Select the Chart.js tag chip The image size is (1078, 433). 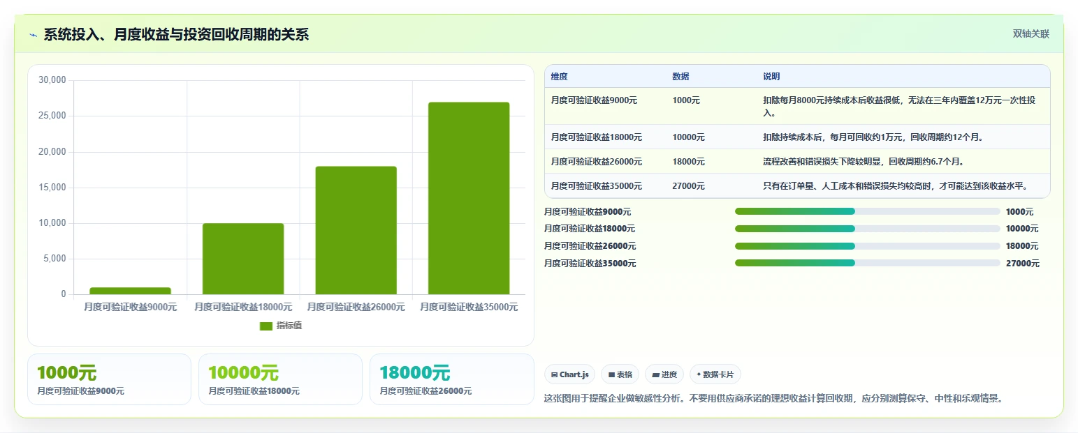(570, 374)
